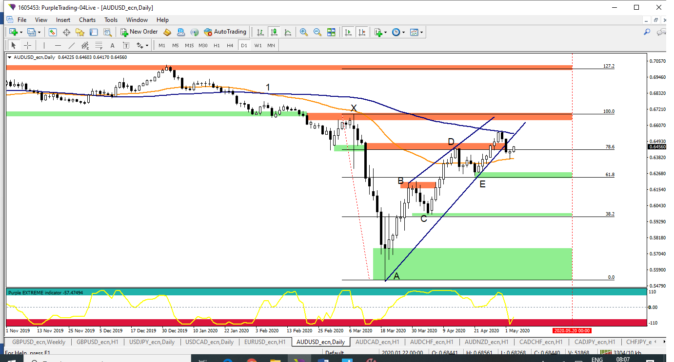This screenshot has width=674, height=362.
Task: Switch to CADJPY_ecn,H1 chart tab
Action: [x=595, y=342]
